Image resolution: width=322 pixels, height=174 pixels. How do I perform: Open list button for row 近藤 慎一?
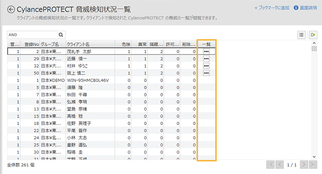tap(206, 59)
